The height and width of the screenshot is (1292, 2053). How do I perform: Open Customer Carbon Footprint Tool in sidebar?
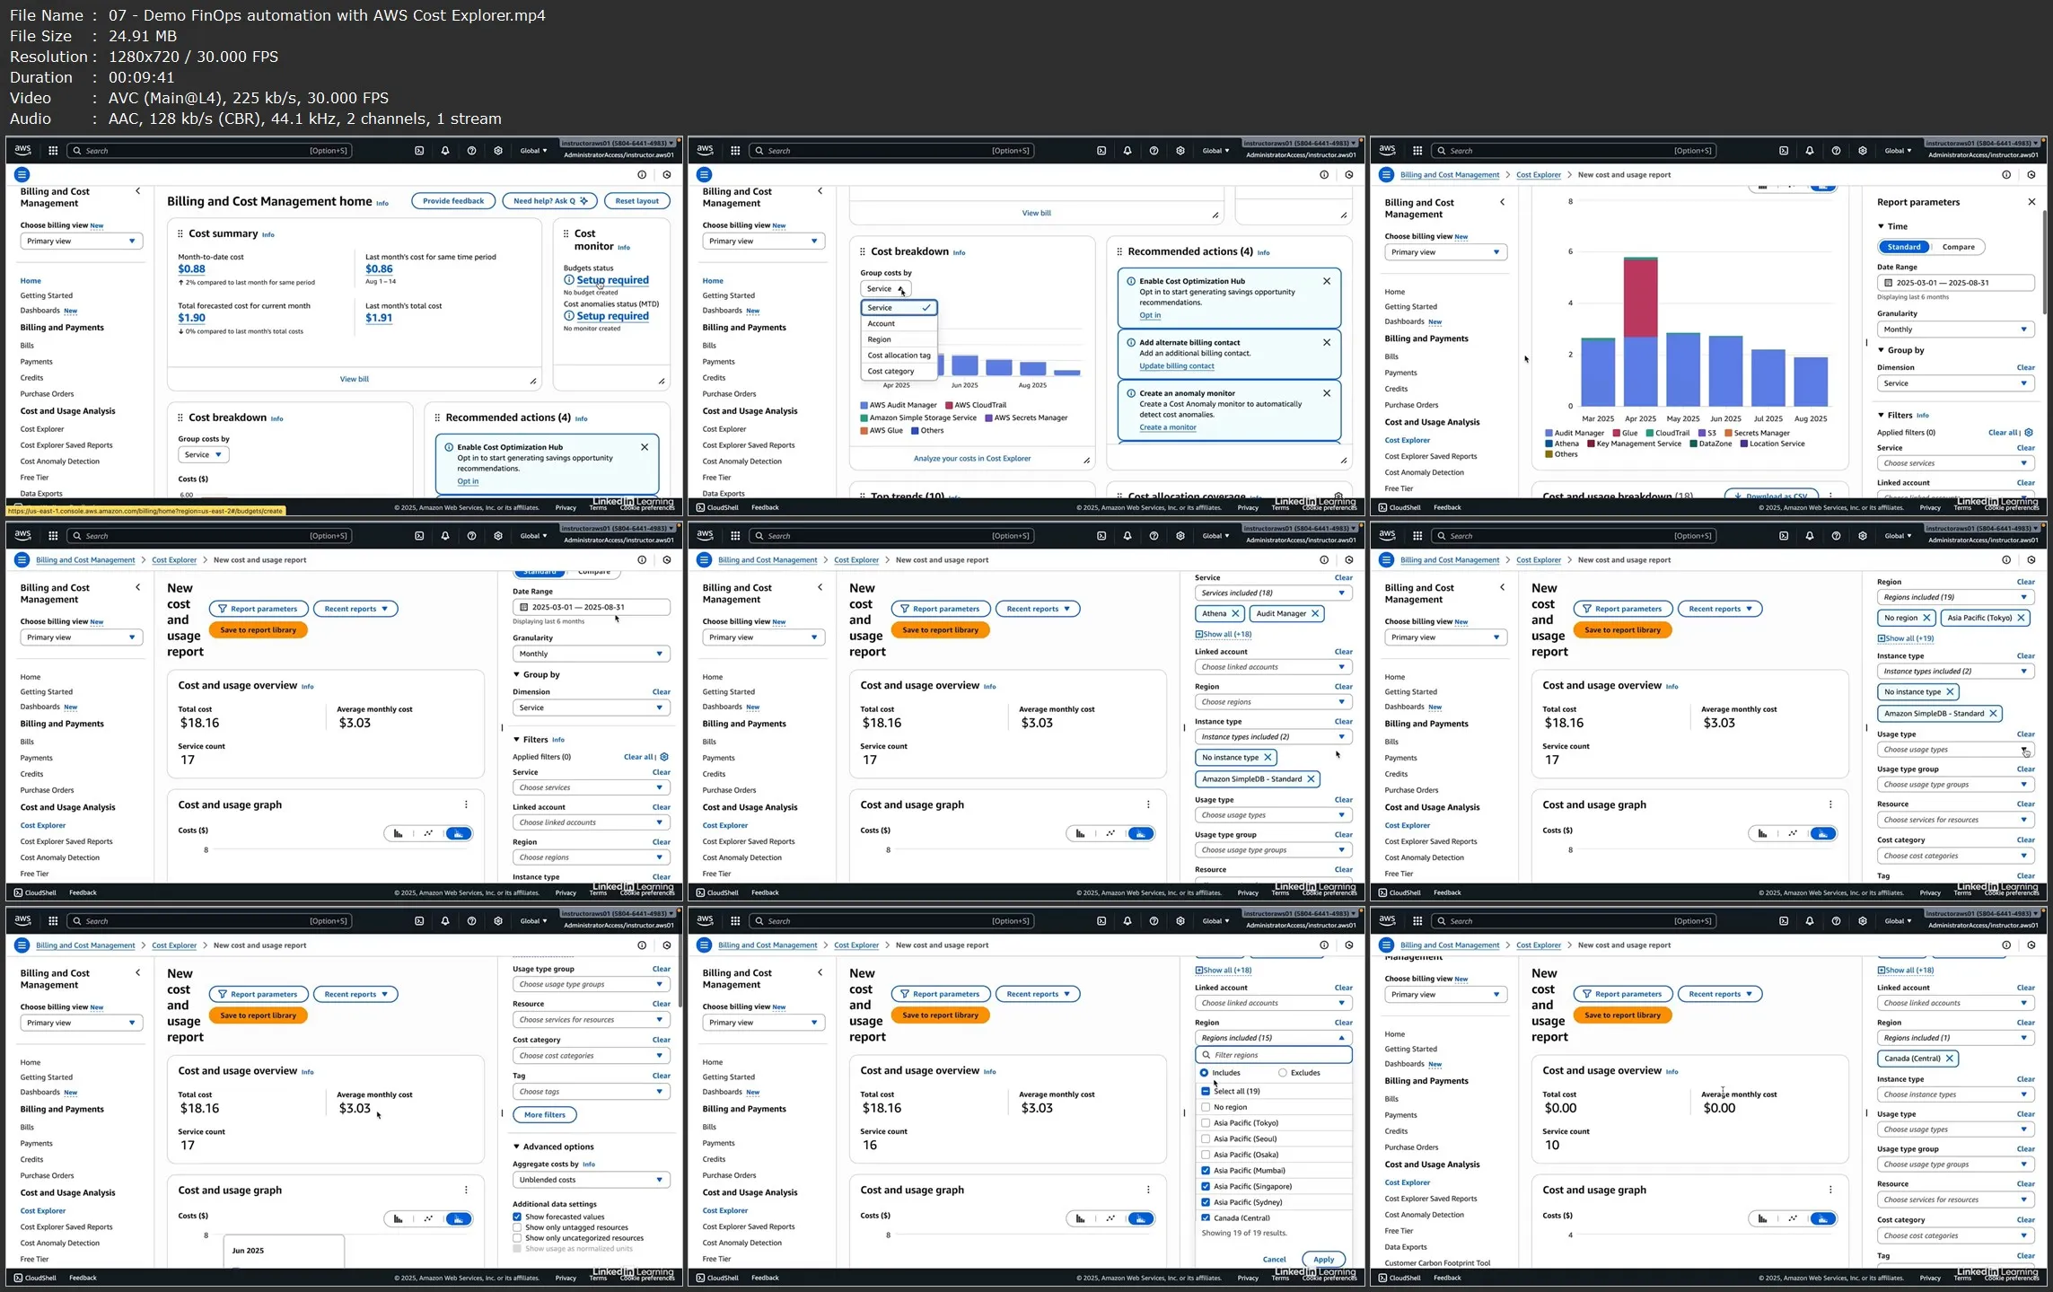[x=1436, y=1263]
